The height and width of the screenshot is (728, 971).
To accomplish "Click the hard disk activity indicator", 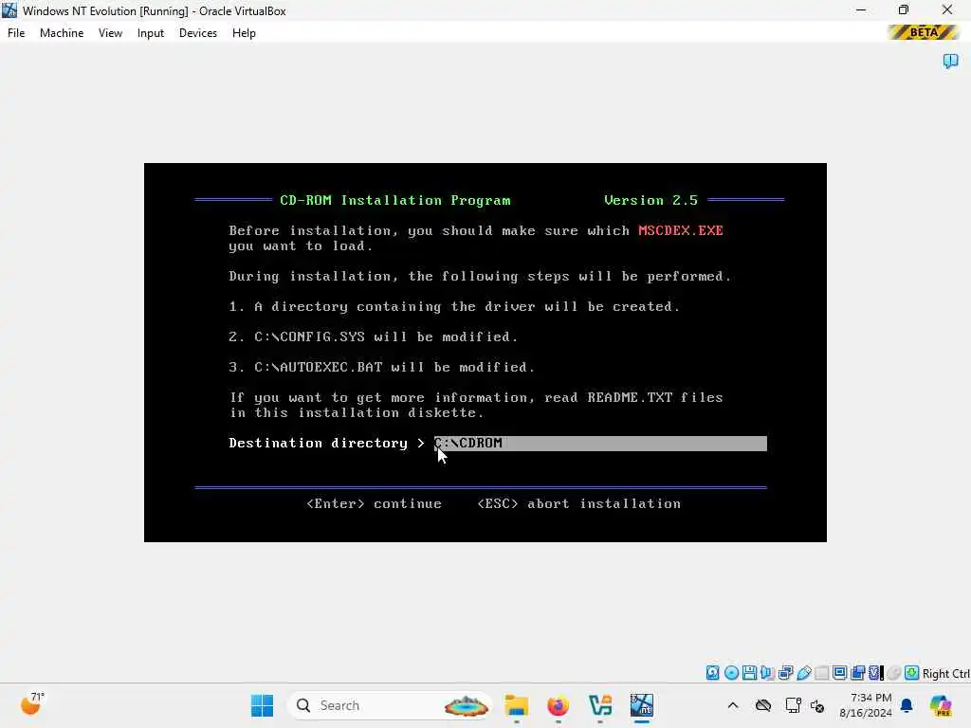I will 713,673.
